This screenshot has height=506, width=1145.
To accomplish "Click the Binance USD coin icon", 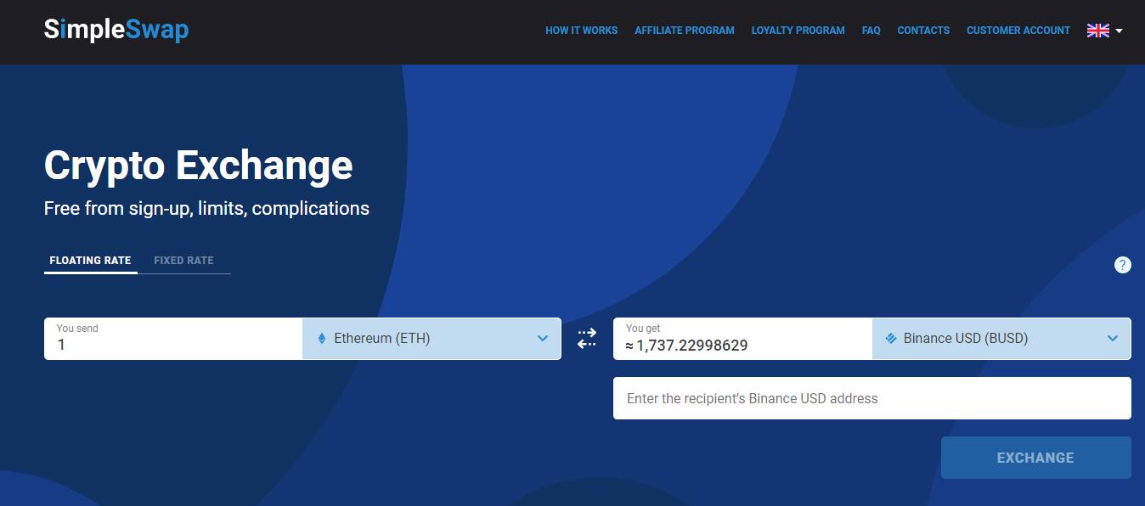I will (891, 338).
